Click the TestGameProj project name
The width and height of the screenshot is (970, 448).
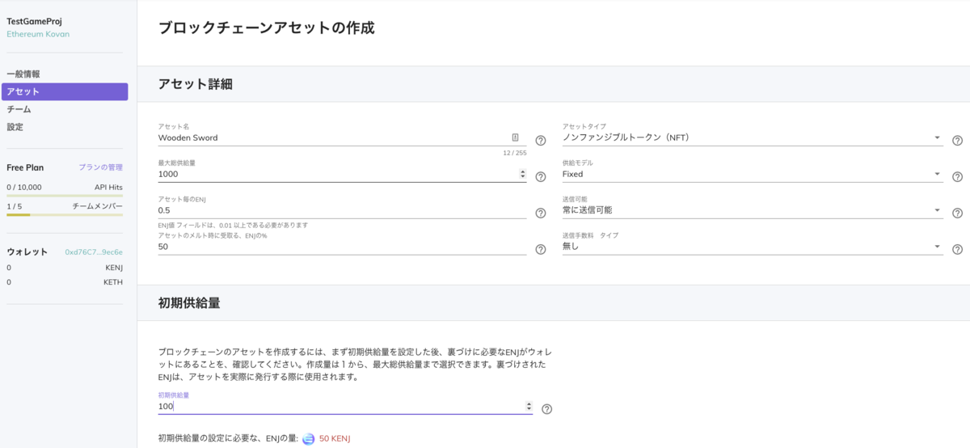click(x=34, y=21)
